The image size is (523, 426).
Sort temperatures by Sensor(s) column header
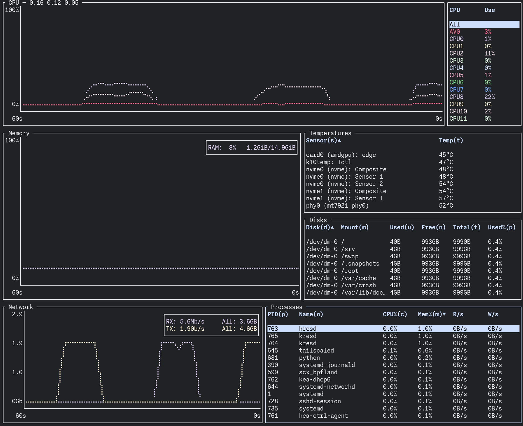point(321,140)
